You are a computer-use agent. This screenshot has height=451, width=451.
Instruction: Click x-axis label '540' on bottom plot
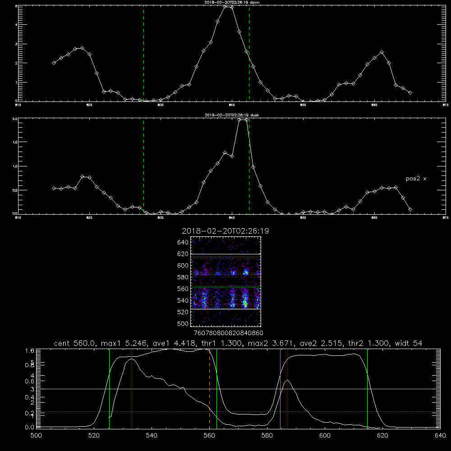pyautogui.click(x=152, y=436)
